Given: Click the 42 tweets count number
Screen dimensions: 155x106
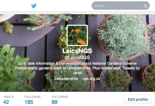Looking at the screenshot, I should (6, 102).
